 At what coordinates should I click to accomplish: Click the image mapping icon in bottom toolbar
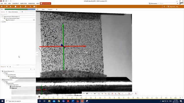(x=87, y=94)
